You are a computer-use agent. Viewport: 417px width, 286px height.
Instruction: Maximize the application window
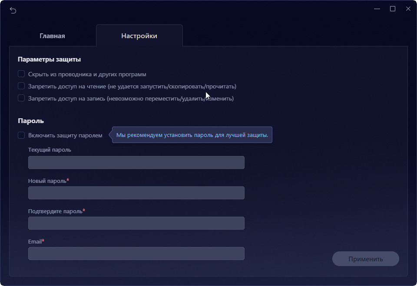coord(392,9)
